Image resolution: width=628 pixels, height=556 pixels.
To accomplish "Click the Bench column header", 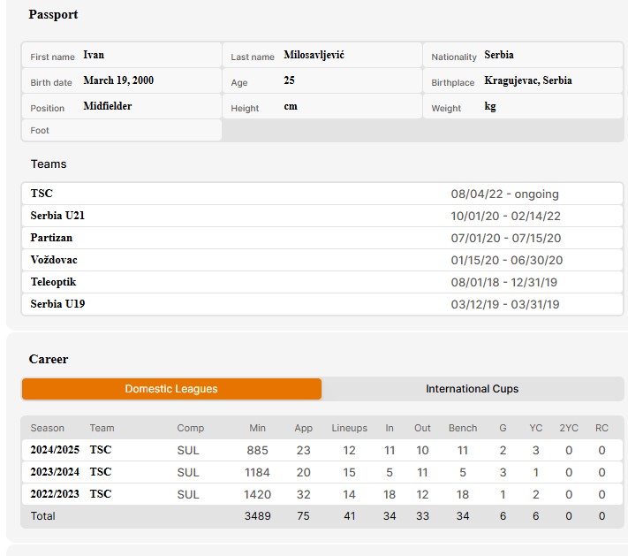I will coord(463,428).
